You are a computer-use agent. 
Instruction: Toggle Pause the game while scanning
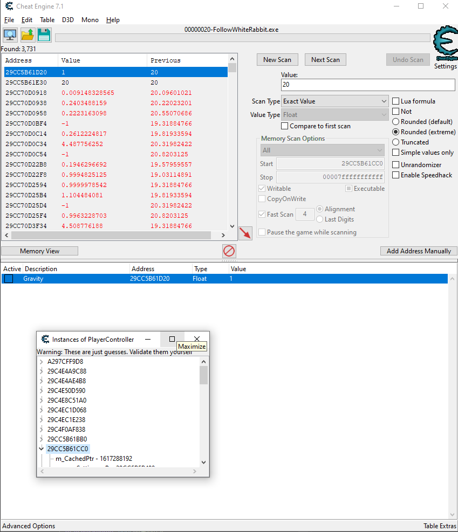[262, 232]
